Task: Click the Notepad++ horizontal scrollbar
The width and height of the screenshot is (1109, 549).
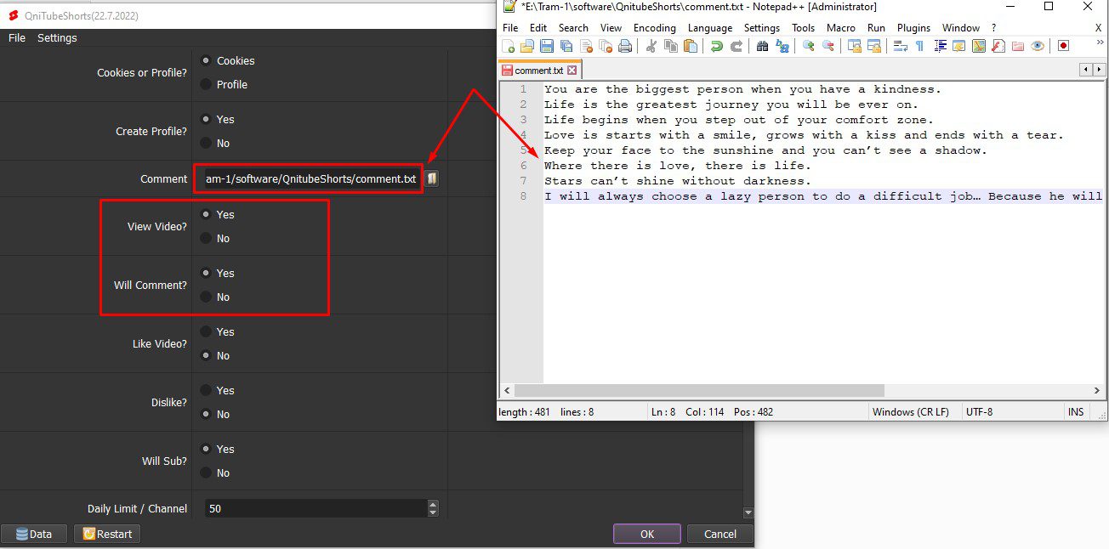Action: point(699,390)
